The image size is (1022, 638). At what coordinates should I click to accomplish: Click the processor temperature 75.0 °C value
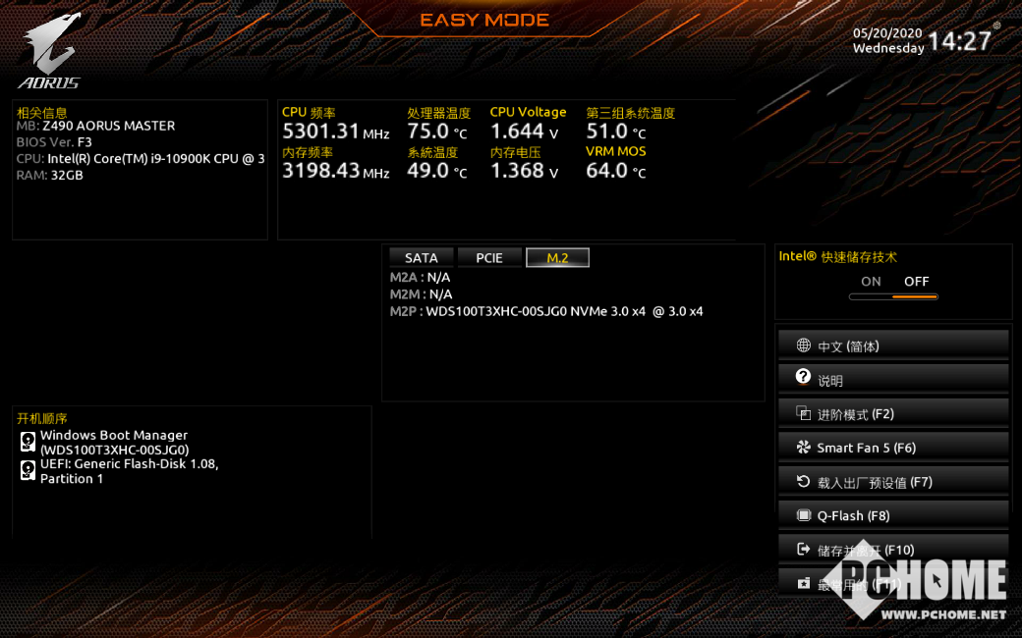pos(437,132)
